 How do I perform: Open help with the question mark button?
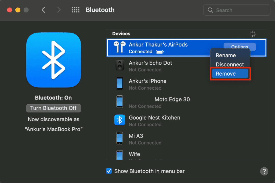pos(264,171)
